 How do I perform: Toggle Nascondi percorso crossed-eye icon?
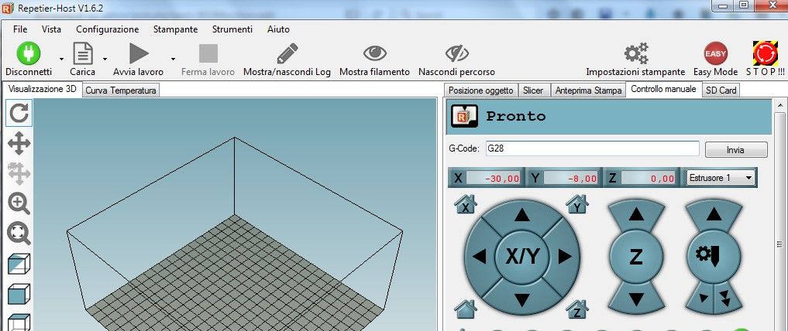(x=456, y=53)
